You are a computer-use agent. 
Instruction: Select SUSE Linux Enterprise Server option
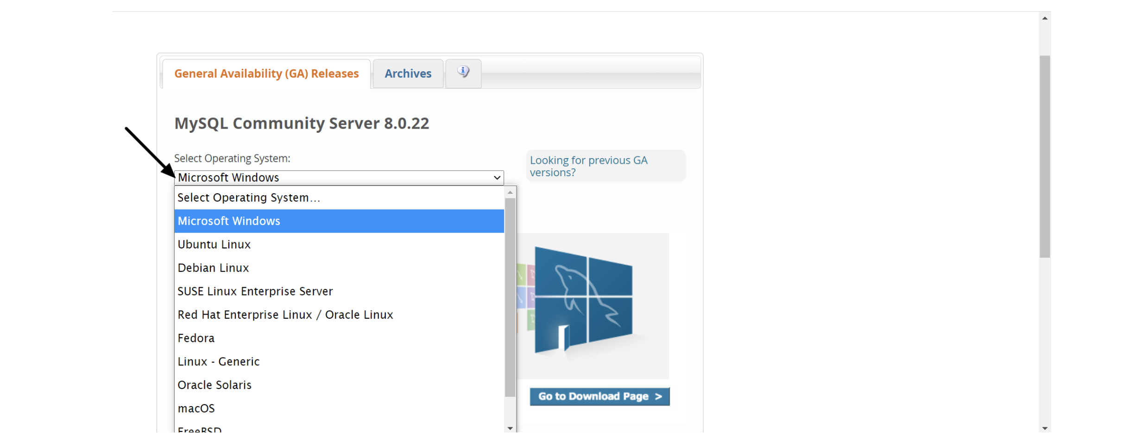(x=255, y=291)
